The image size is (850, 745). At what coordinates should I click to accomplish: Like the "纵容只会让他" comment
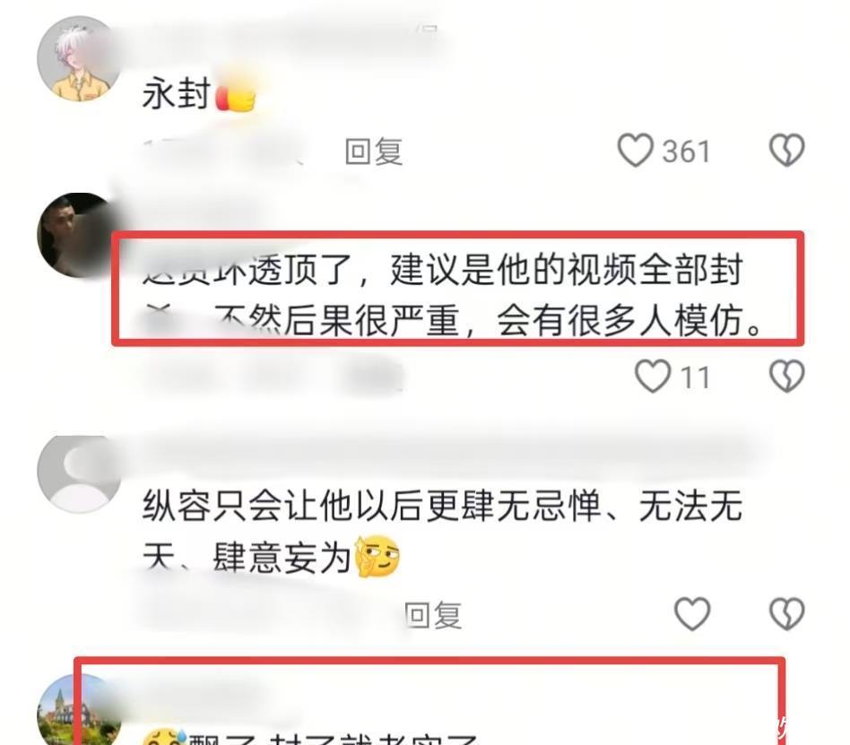[692, 613]
